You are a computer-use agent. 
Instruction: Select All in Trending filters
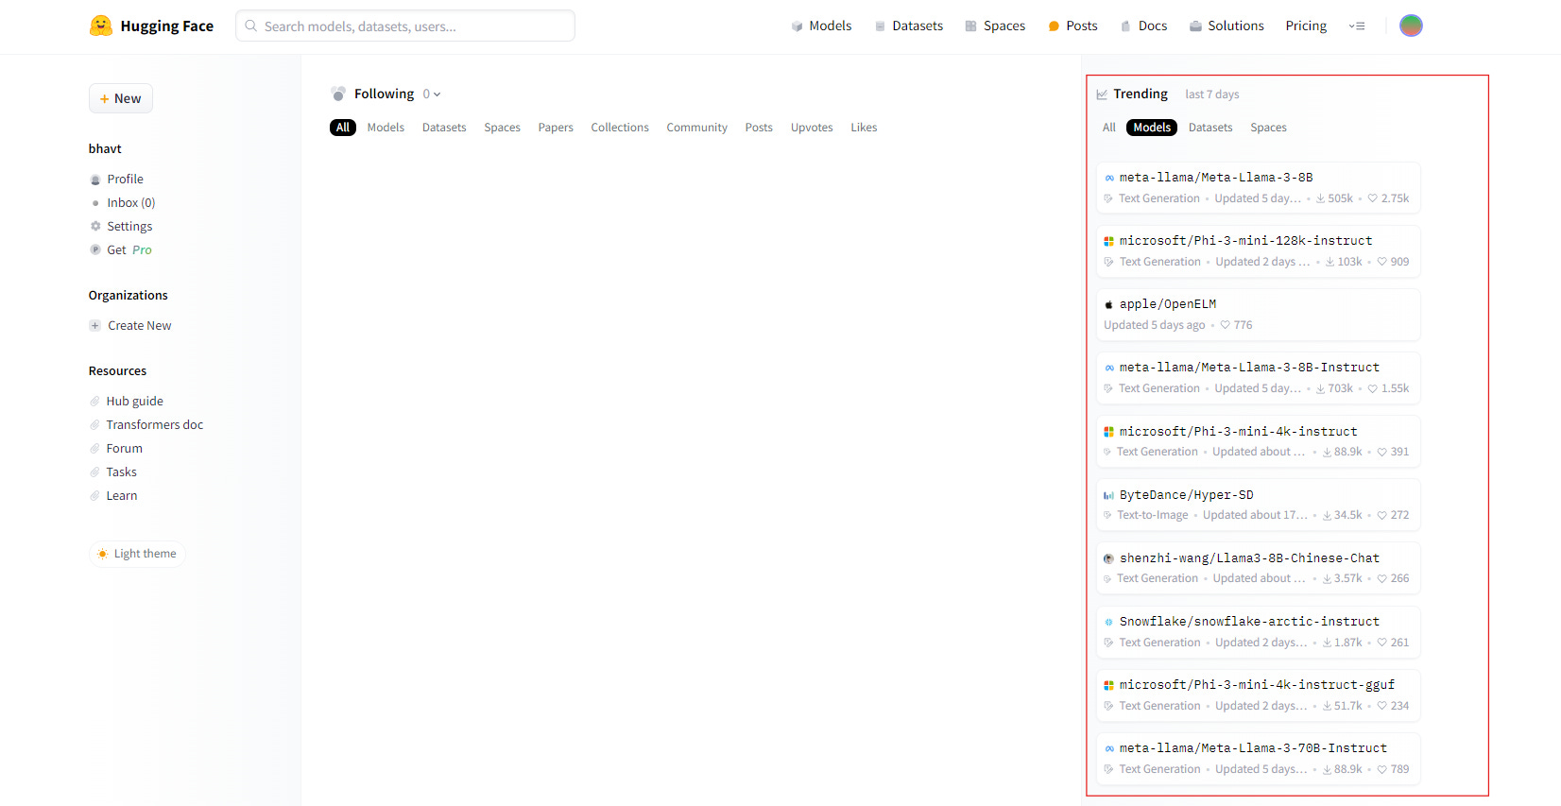click(1109, 128)
